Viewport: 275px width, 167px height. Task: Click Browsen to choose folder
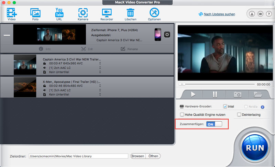tap(138, 156)
